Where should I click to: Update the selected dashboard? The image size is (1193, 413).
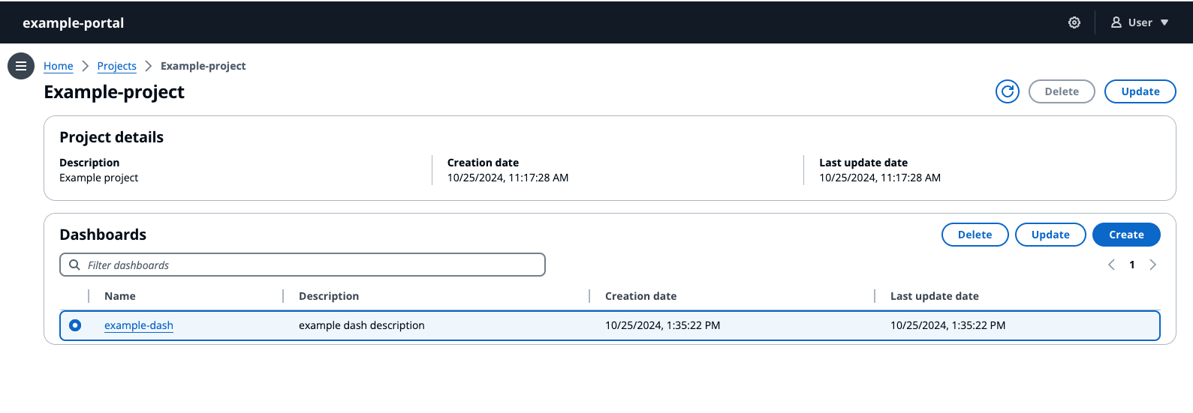pos(1050,235)
